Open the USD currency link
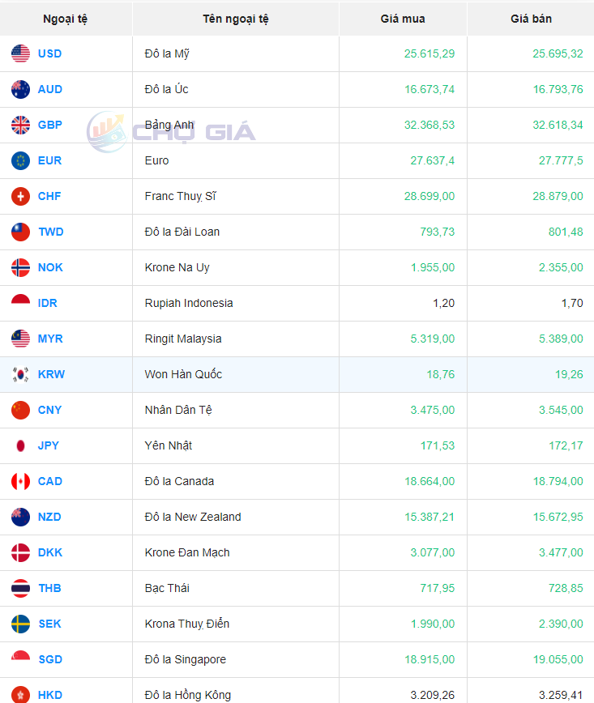 49,53
